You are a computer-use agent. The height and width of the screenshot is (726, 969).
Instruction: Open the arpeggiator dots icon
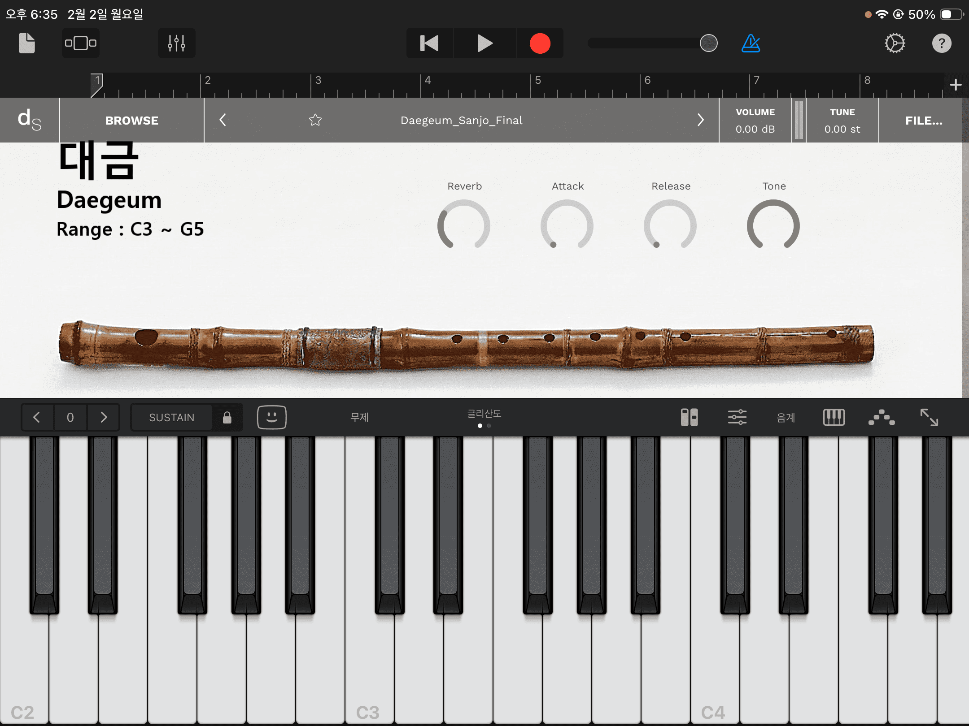pyautogui.click(x=882, y=417)
